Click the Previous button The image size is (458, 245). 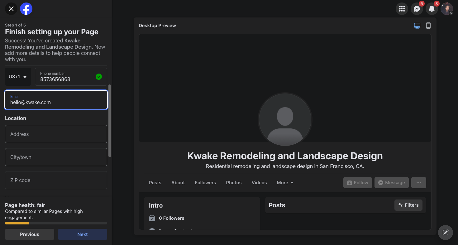[30, 234]
